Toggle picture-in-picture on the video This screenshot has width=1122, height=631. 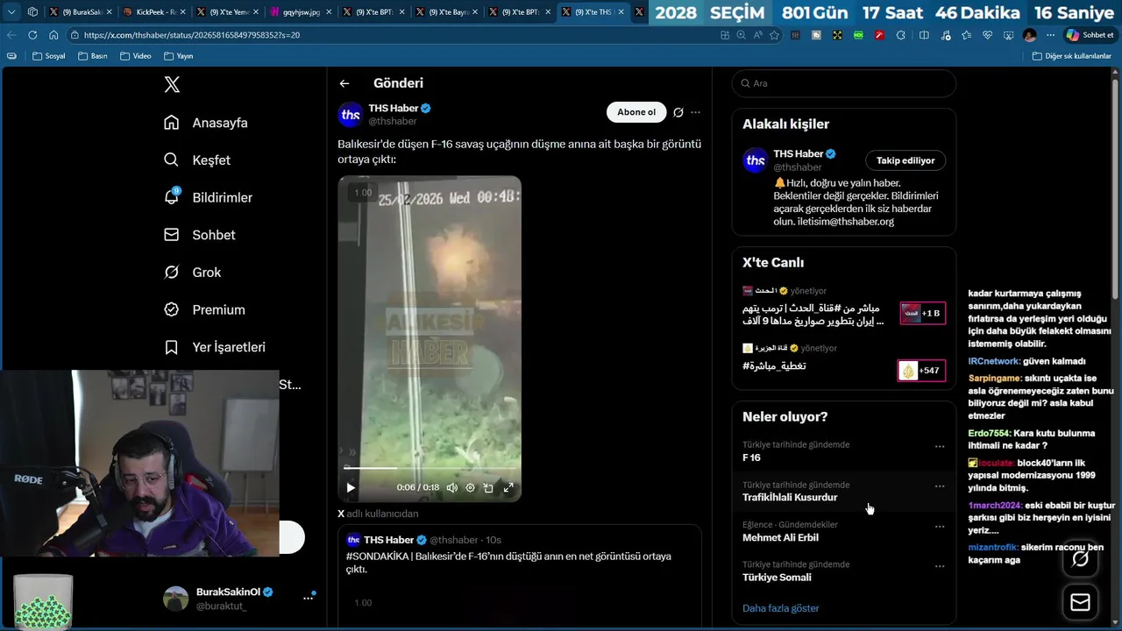click(x=489, y=488)
